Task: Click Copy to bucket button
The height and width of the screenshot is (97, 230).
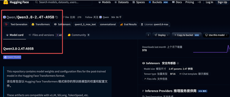Action: tap(187, 35)
